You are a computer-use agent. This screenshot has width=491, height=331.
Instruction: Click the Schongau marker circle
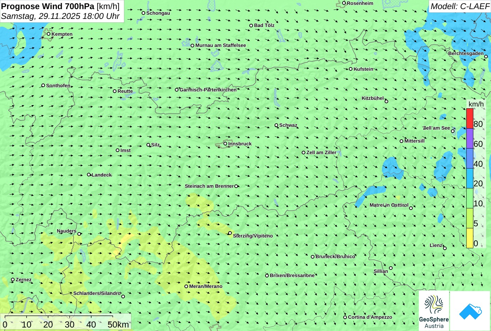point(143,13)
